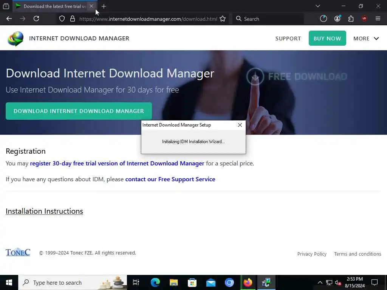The height and width of the screenshot is (290, 387).
Task: Open the notification center icon
Action: pyautogui.click(x=375, y=282)
